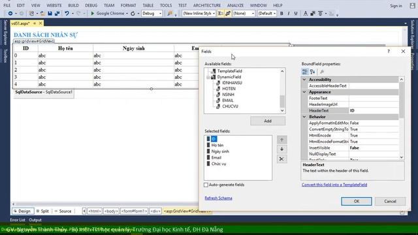Click the Add button
418x235 pixels.
268,121
